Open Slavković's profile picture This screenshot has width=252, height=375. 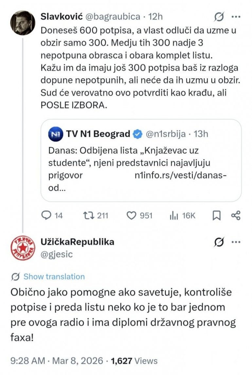(x=22, y=23)
